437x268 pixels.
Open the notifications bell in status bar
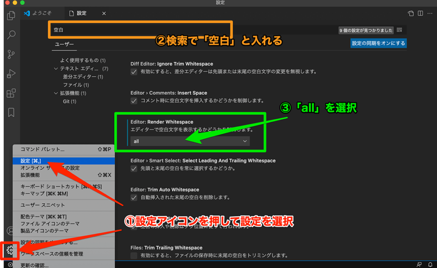click(430, 265)
